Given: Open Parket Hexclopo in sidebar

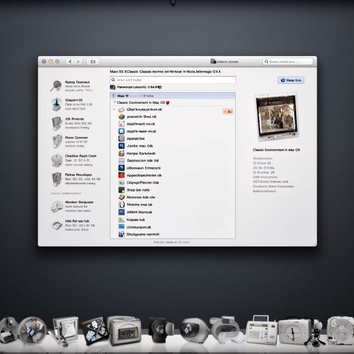Looking at the screenshot, I should [76, 179].
